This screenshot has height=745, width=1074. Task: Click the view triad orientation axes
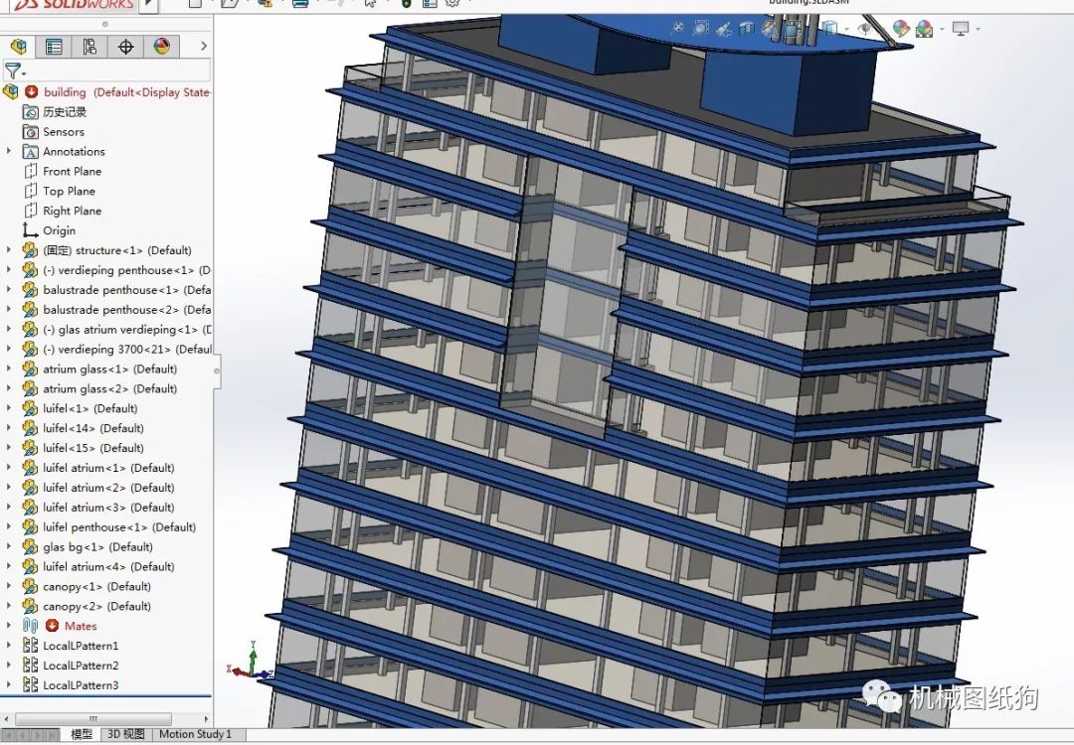pos(251,663)
